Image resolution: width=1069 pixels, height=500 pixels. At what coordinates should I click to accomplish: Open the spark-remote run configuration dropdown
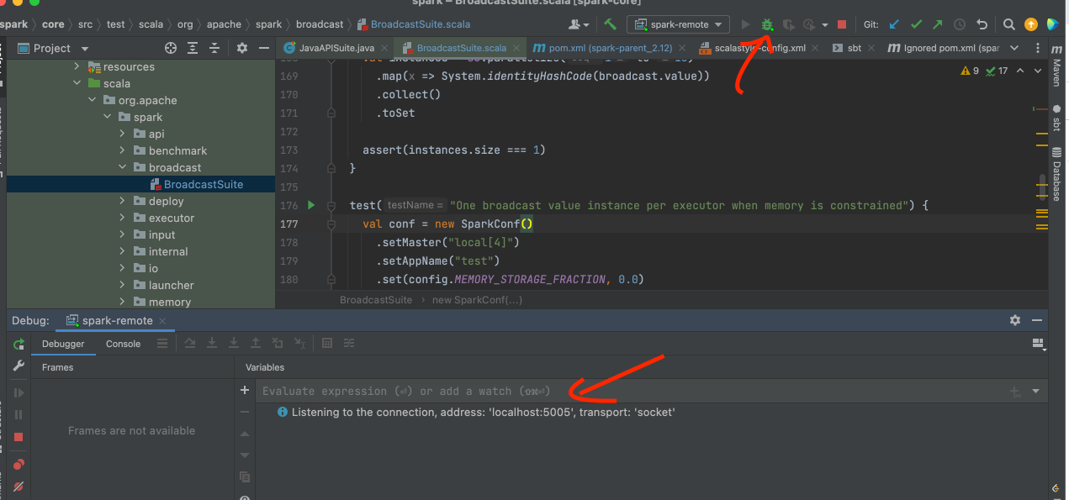[x=678, y=24]
